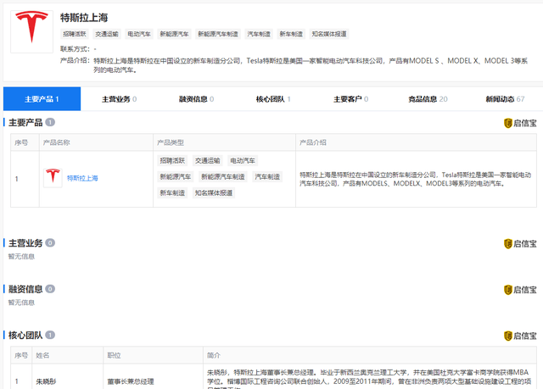Click the 新能源汽车 tag in header
This screenshot has height=389, width=543.
coord(174,34)
